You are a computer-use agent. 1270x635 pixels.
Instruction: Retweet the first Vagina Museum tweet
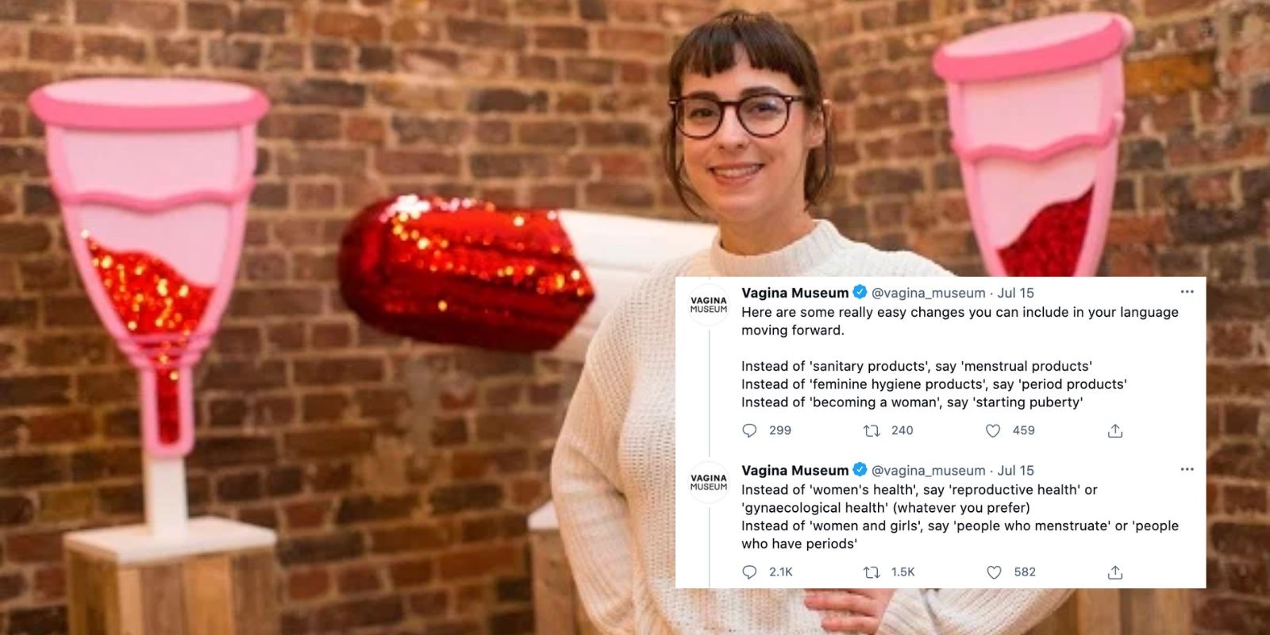[872, 431]
